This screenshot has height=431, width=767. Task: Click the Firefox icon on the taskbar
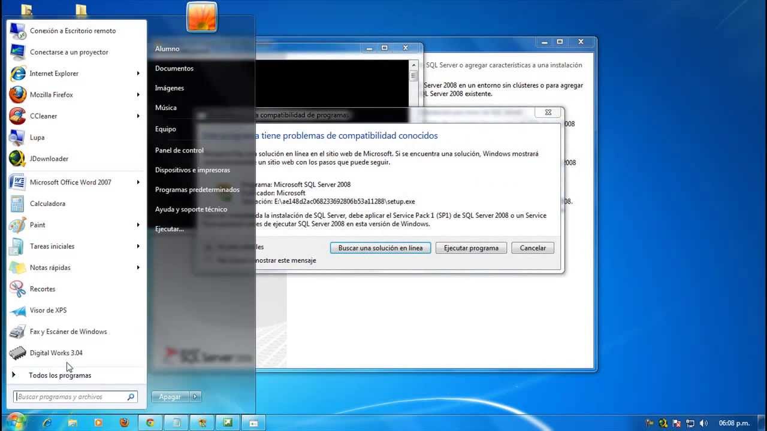[x=124, y=423]
